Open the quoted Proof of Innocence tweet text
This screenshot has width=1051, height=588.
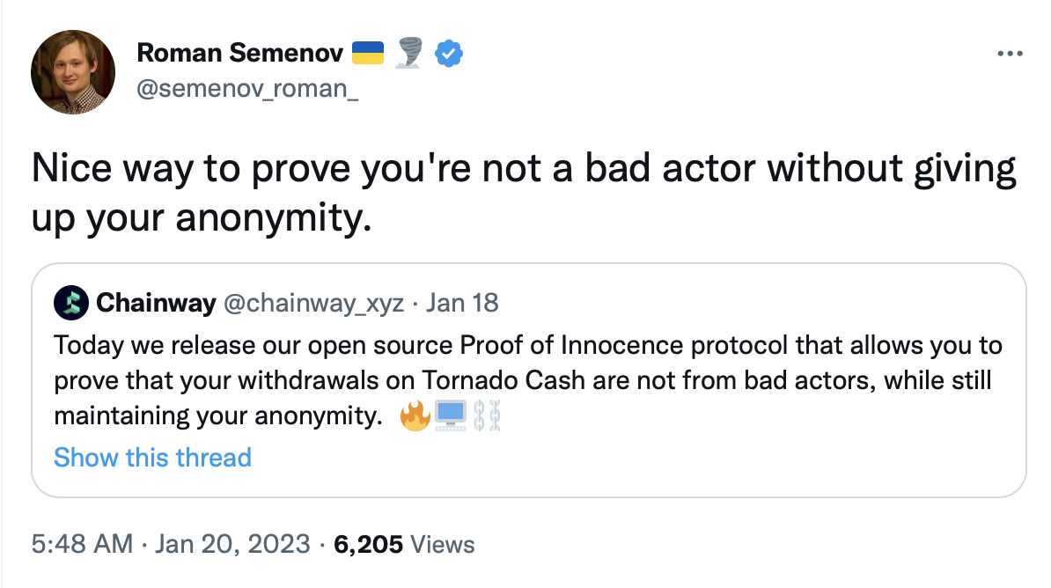click(x=526, y=380)
